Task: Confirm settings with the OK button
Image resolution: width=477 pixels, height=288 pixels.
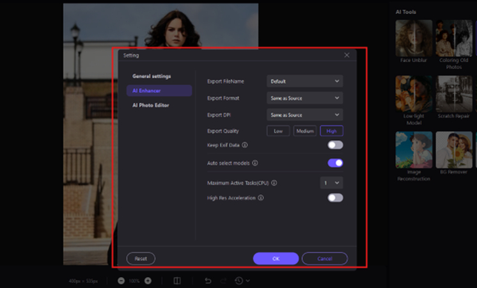Action: click(x=276, y=259)
